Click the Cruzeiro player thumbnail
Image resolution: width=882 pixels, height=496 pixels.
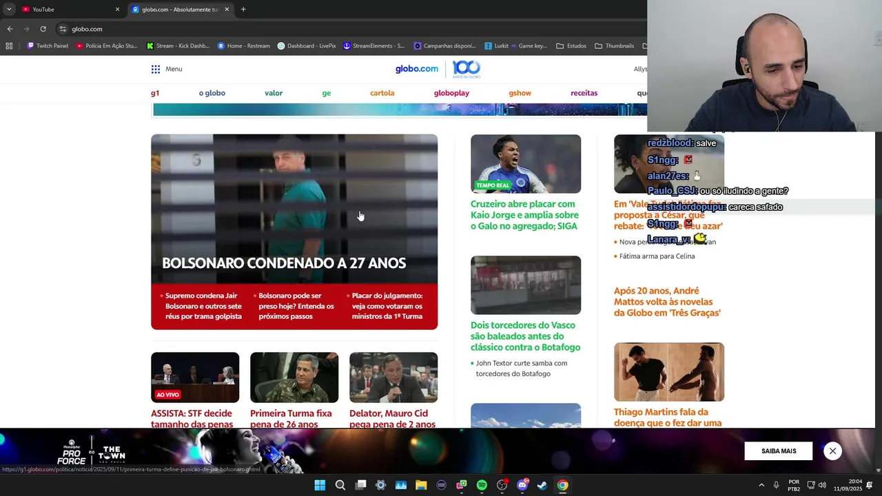pos(526,164)
